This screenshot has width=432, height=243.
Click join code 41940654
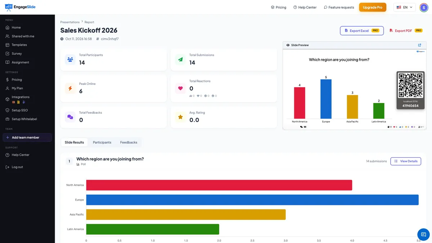[410, 106]
